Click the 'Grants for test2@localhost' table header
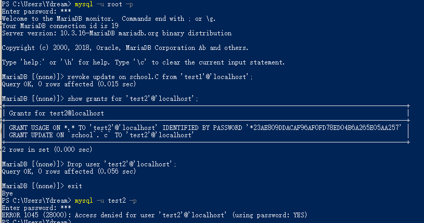 pyautogui.click(x=57, y=113)
